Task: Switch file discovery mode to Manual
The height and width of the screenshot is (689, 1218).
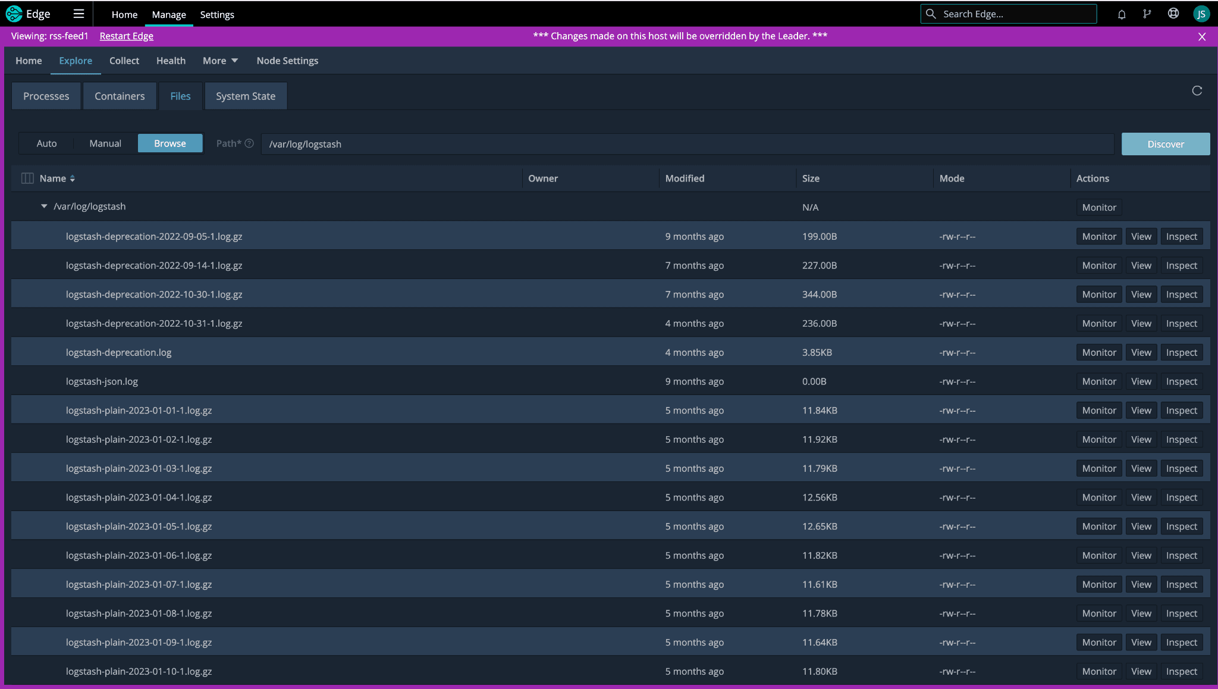Action: coord(105,143)
